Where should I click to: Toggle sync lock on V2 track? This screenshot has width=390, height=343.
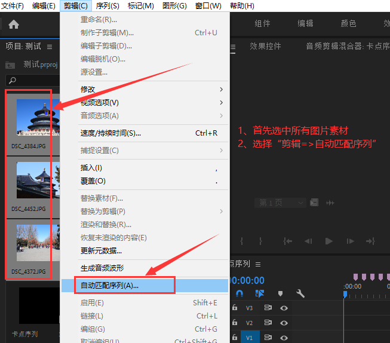point(268,323)
